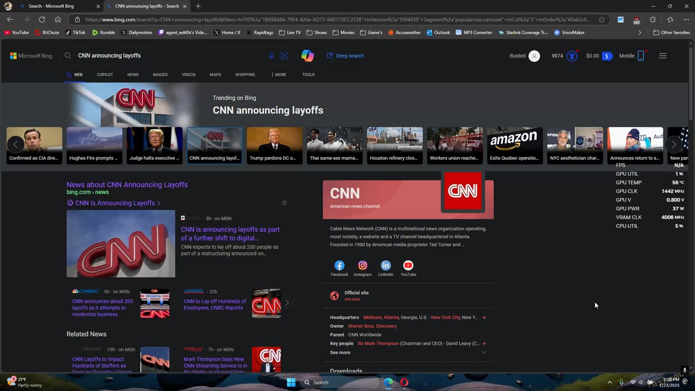Screen dimensions: 695x391
Task: Expand the Key people row plus sign
Action: pyautogui.click(x=484, y=343)
